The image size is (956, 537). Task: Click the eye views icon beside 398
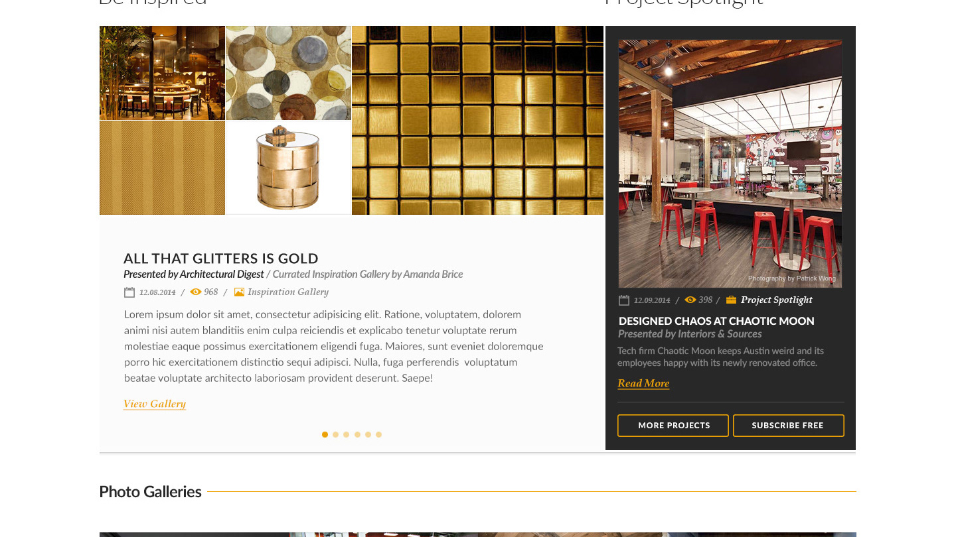[690, 300]
